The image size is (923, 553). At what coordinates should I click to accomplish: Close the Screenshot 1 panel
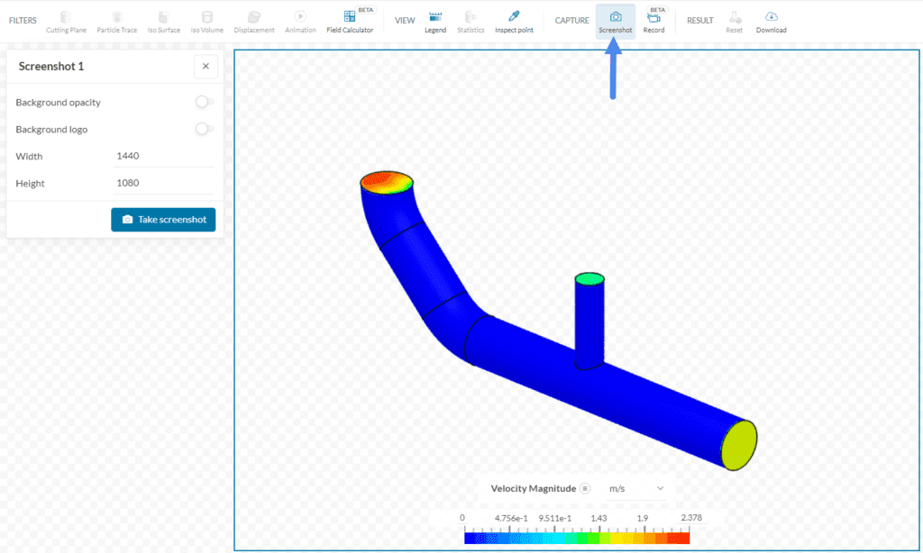click(206, 66)
